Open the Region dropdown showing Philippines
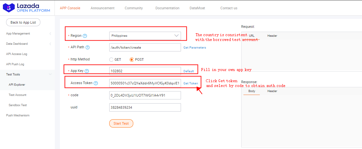 [x=145, y=36]
